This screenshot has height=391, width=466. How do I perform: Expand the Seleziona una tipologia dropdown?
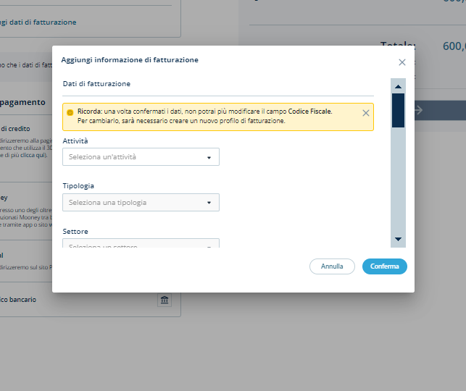pyautogui.click(x=141, y=203)
